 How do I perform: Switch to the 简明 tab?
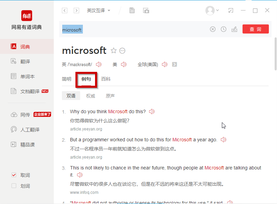pyautogui.click(x=67, y=79)
